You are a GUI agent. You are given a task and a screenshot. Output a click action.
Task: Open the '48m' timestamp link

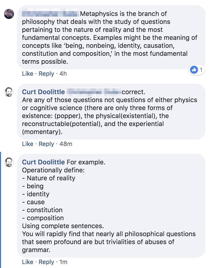point(66,144)
